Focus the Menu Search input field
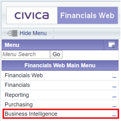Screen dimensions: 121x121 pyautogui.click(x=26, y=54)
